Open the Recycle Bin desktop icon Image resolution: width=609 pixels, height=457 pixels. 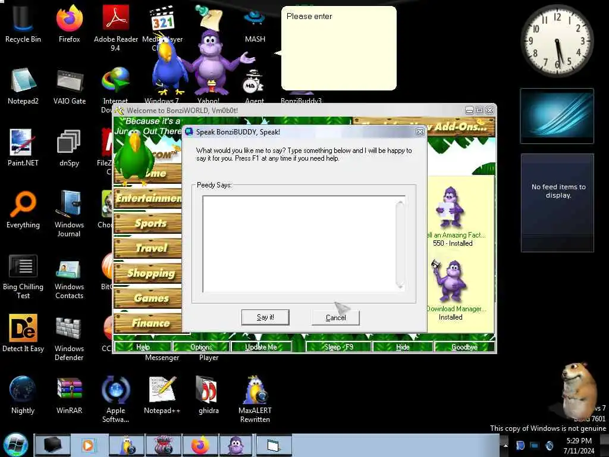23,23
